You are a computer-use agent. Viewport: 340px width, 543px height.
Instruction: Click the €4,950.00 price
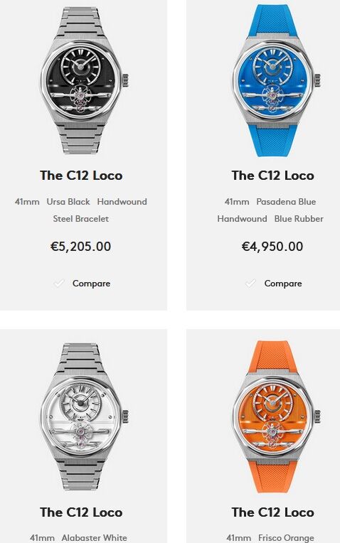[272, 247]
